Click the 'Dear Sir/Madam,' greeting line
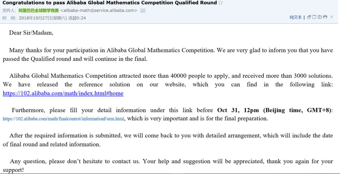Viewport: 340px width, 174px height. (x=31, y=33)
